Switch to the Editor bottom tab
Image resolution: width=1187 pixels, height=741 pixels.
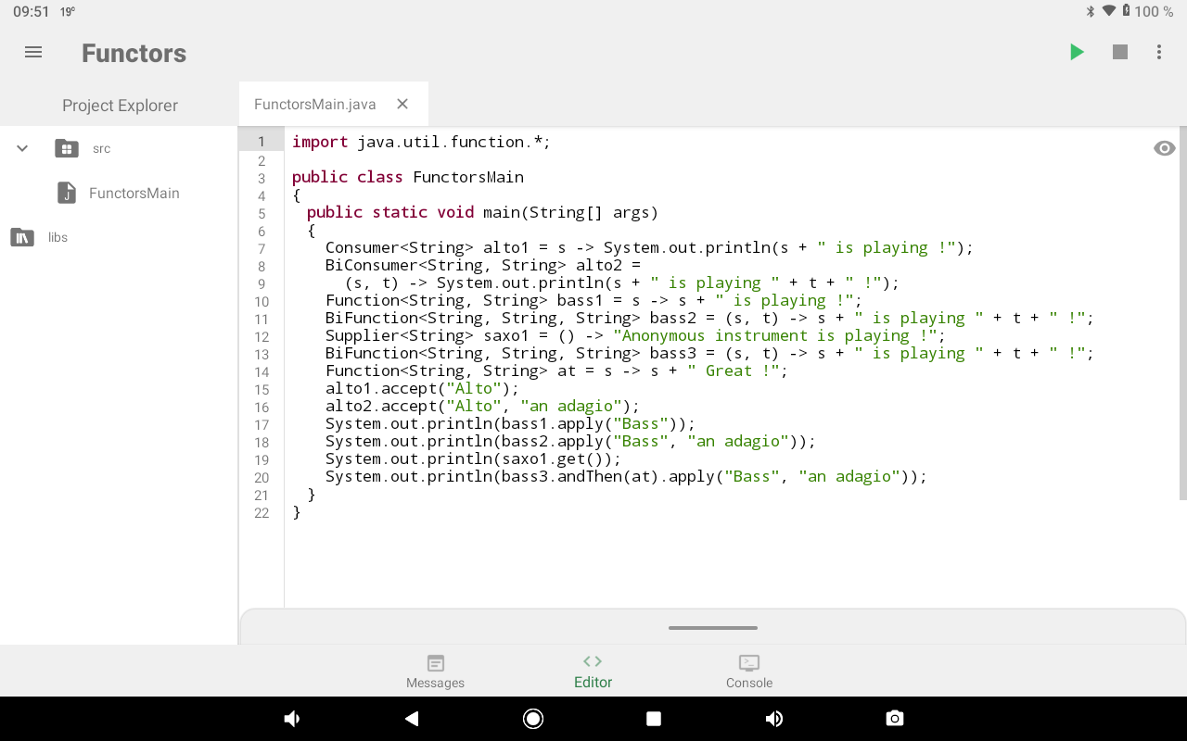click(593, 672)
